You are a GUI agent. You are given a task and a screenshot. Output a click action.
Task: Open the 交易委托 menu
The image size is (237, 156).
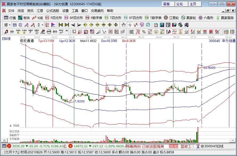pyautogui.click(x=97, y=11)
